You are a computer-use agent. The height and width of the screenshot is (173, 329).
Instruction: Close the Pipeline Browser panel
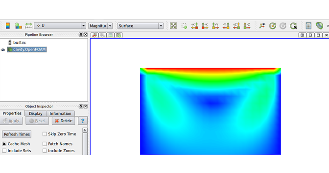[86, 35]
